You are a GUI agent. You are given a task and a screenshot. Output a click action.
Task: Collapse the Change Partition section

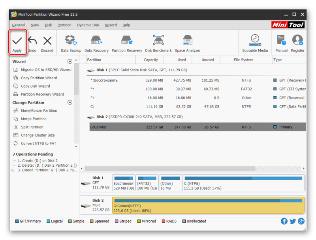(x=70, y=102)
